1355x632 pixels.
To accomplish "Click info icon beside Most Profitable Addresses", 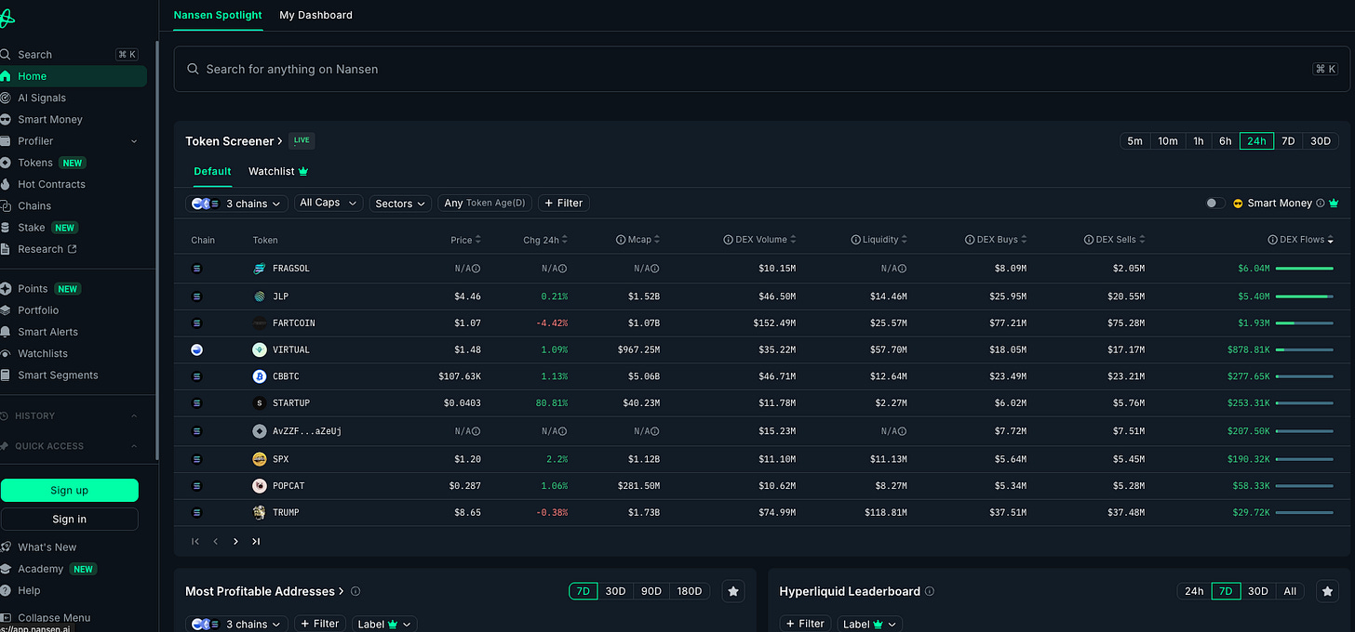I will [356, 591].
